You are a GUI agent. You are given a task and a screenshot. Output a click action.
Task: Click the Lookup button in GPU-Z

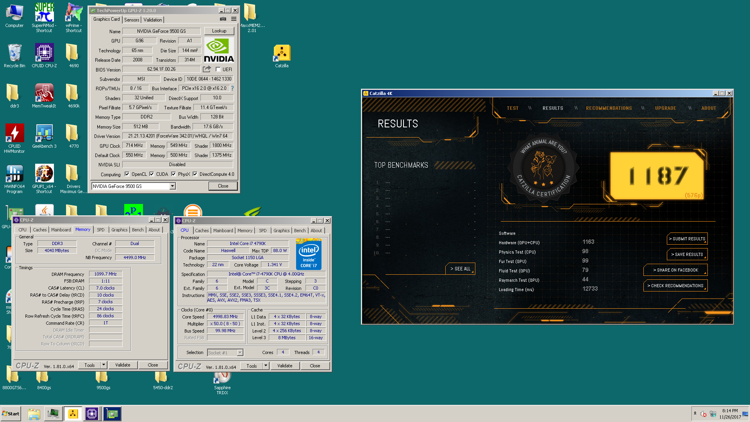click(219, 31)
